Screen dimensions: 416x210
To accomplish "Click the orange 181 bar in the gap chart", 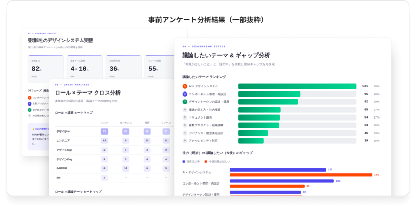I will (301, 175).
